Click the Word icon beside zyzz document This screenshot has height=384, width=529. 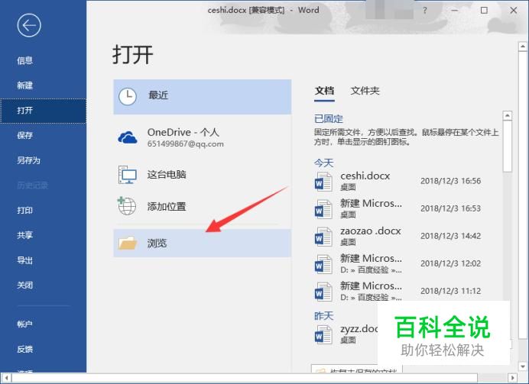click(x=323, y=334)
